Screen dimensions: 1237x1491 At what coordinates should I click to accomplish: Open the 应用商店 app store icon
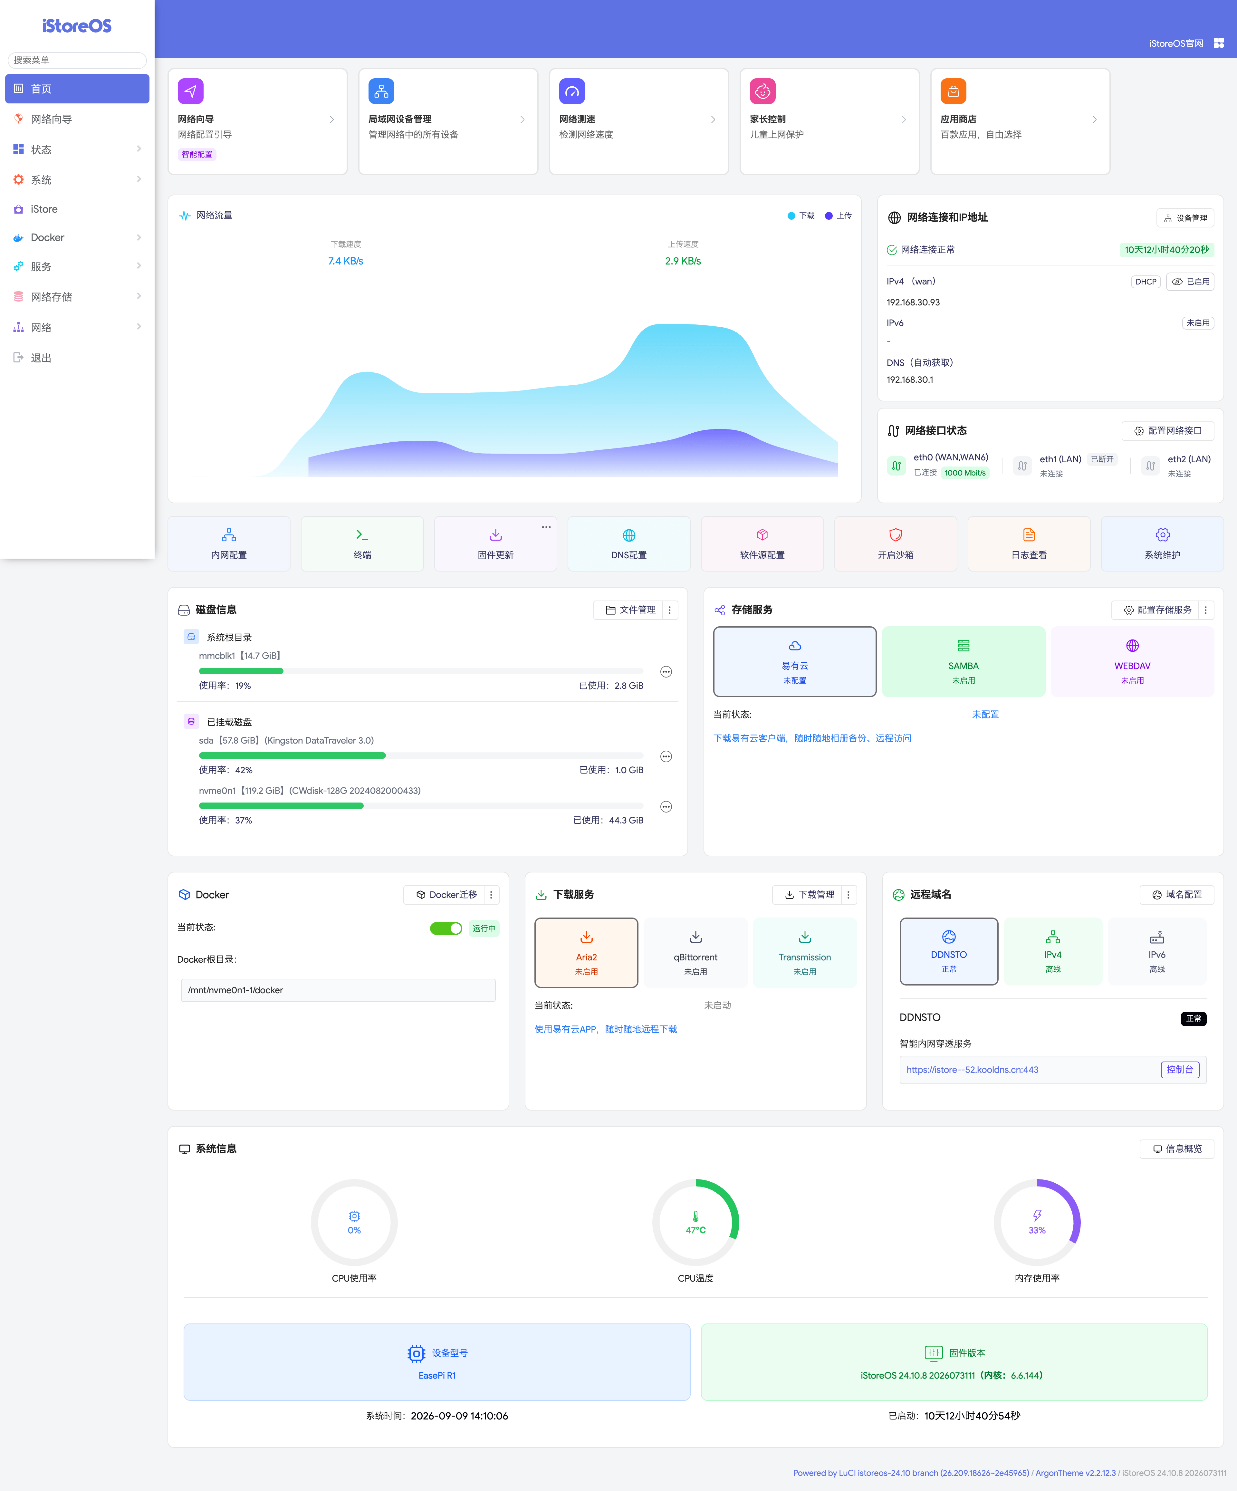[x=953, y=91]
